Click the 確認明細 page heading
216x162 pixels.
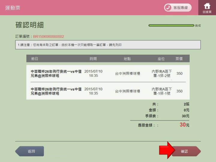click(29, 25)
